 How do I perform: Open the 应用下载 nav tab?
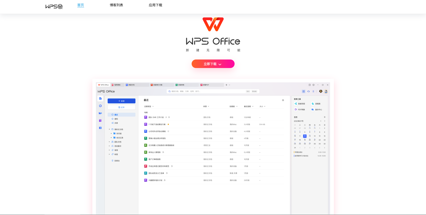[155, 5]
